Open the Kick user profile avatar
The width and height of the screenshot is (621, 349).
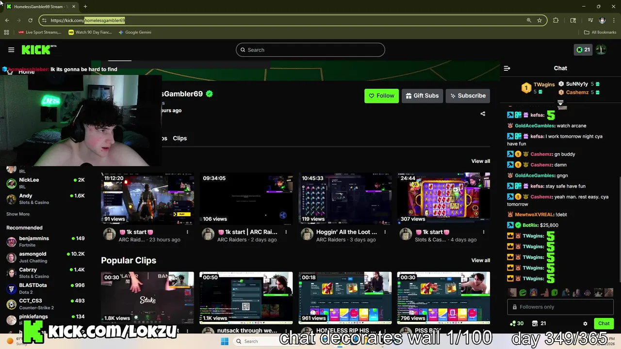click(x=601, y=49)
